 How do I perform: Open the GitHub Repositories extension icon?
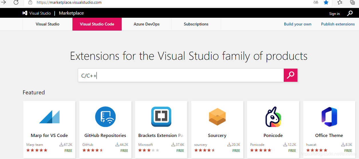(x=105, y=117)
